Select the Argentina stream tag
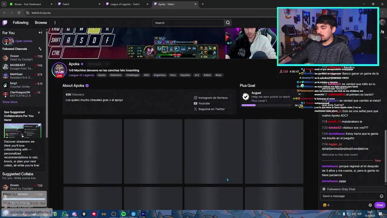 [160, 75]
